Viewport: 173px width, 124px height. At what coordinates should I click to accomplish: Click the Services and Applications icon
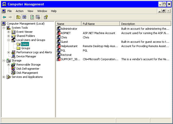coord(8,77)
